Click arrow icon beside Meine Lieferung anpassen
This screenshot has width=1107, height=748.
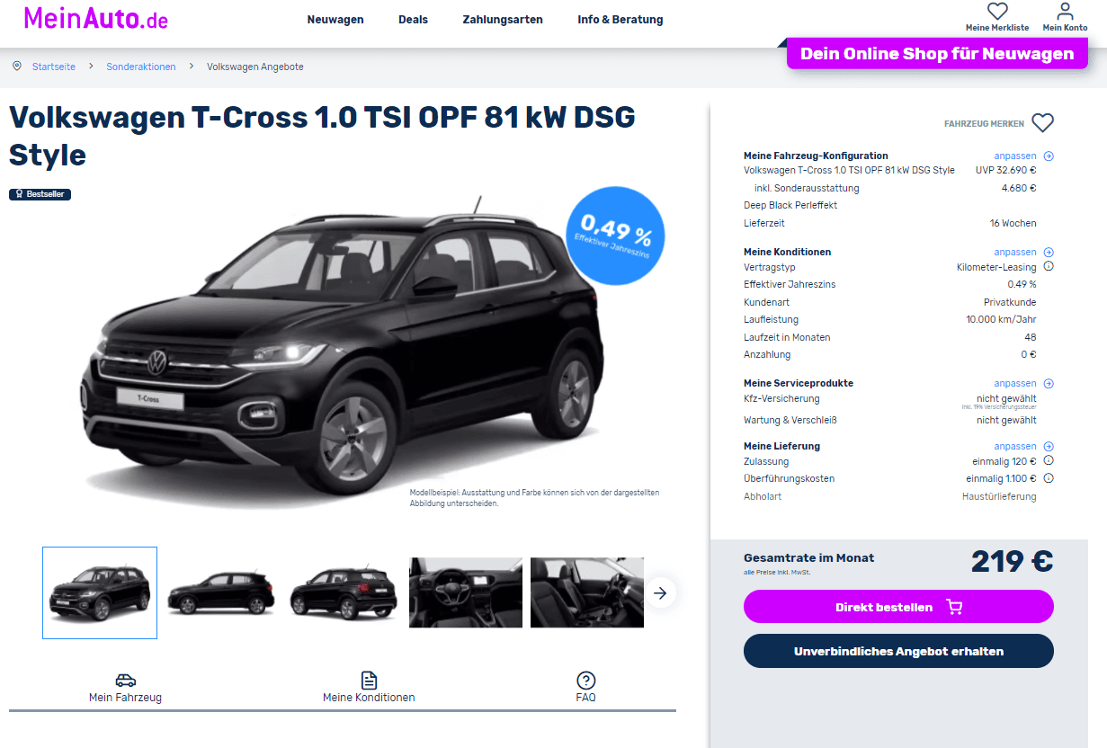coord(1049,447)
